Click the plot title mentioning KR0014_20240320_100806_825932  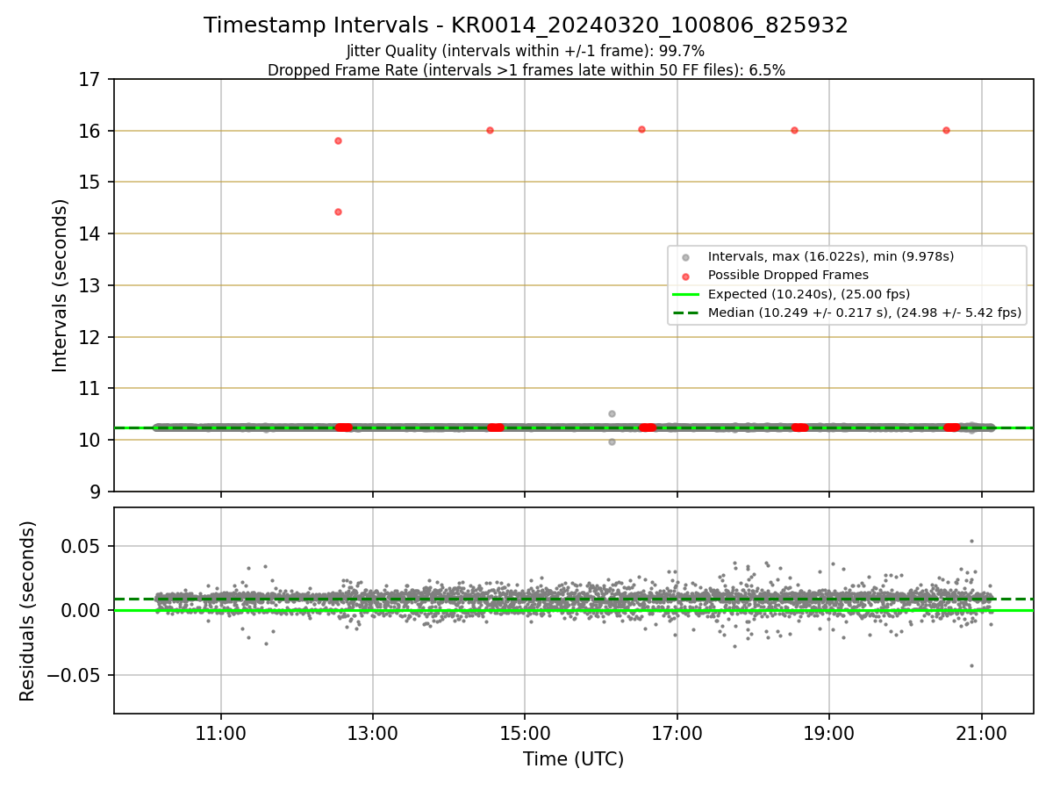526,25
